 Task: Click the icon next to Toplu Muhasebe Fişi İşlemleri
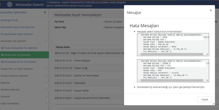click(x=2, y=48)
